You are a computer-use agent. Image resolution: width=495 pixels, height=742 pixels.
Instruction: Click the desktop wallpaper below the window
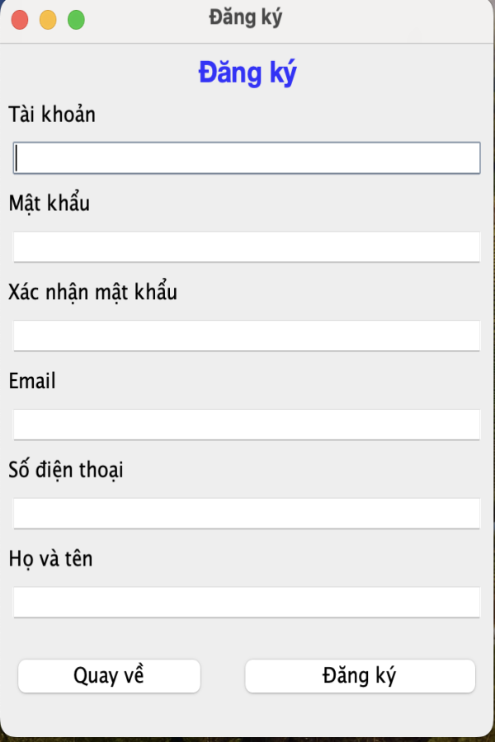point(247,740)
